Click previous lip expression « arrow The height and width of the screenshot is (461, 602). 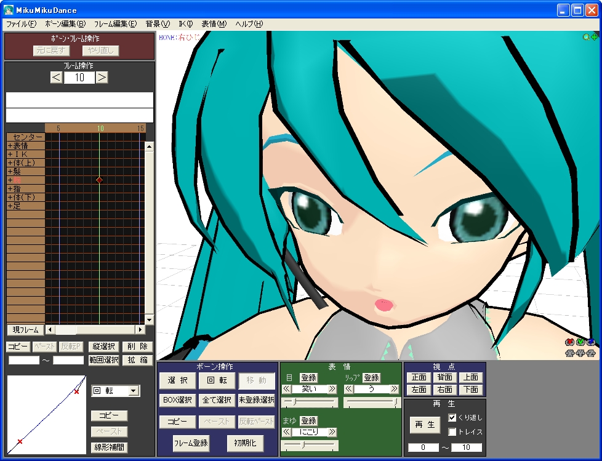(348, 389)
